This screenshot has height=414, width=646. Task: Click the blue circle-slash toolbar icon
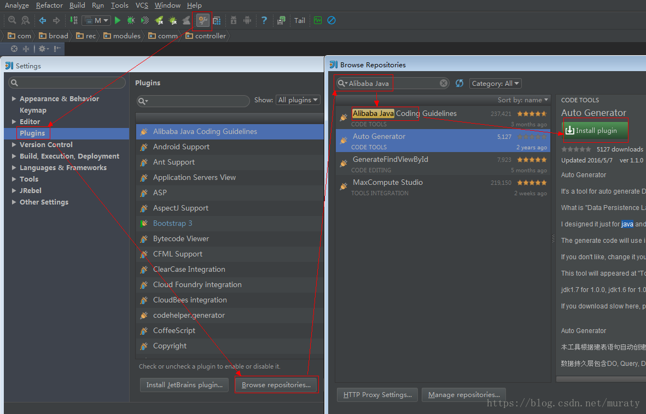[x=331, y=20]
